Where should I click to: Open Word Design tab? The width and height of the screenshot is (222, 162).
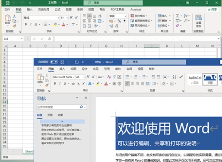click(x=85, y=69)
